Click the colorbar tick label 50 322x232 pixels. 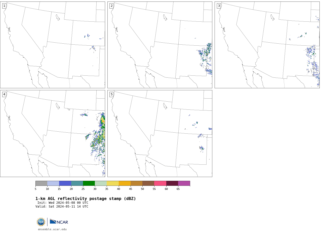pos(142,189)
